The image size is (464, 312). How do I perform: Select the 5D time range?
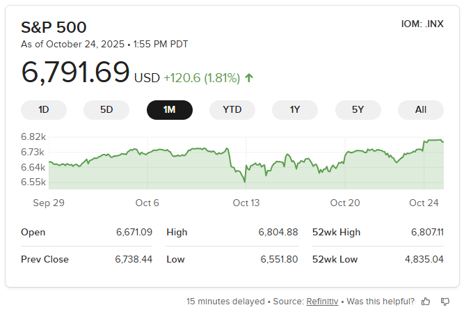pyautogui.click(x=106, y=109)
